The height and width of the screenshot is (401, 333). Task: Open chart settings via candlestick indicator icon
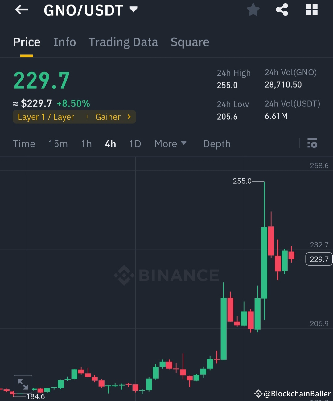click(312, 144)
